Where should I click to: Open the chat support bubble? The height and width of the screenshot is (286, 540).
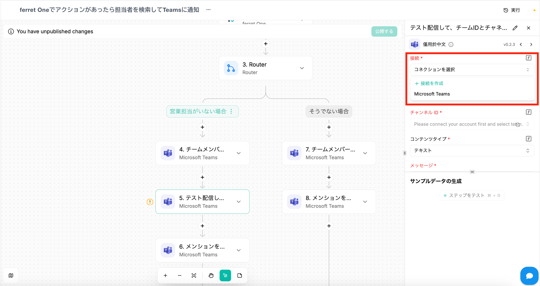(x=529, y=276)
